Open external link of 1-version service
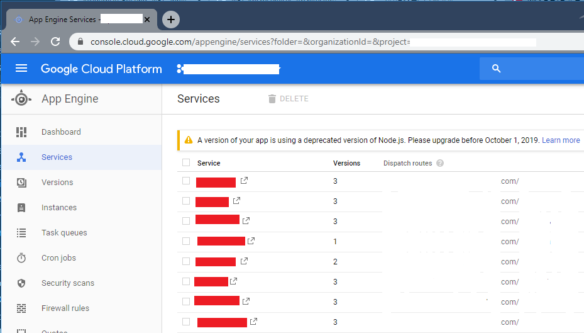The image size is (584, 333). pyautogui.click(x=251, y=241)
